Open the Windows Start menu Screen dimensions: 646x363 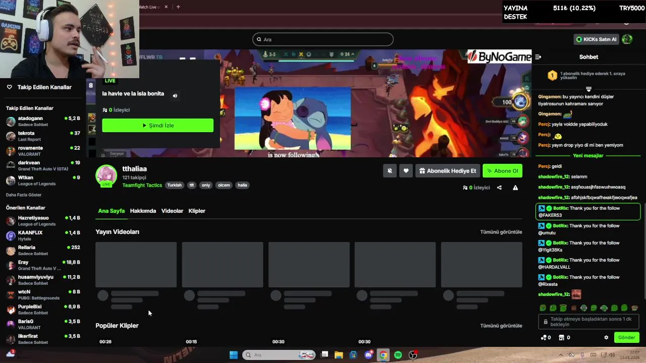234,355
